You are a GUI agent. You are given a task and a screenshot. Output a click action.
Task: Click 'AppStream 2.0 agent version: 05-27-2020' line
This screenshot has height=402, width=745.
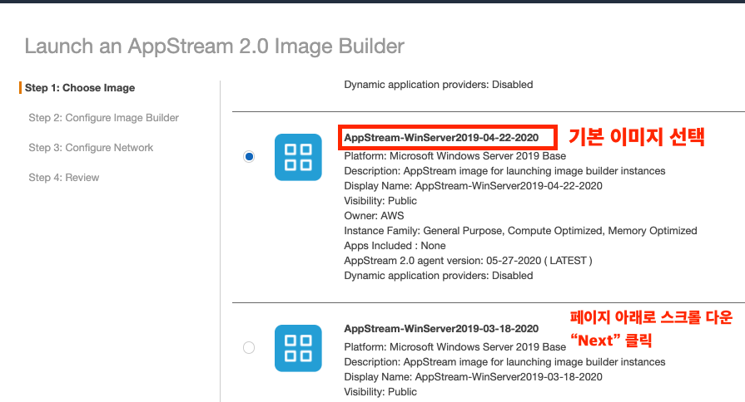468,261
